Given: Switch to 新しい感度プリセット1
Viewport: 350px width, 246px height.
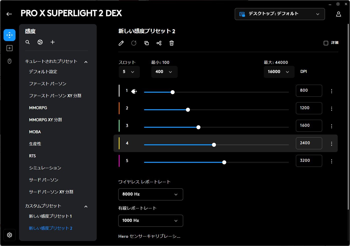Looking at the screenshot, I should [50, 216].
